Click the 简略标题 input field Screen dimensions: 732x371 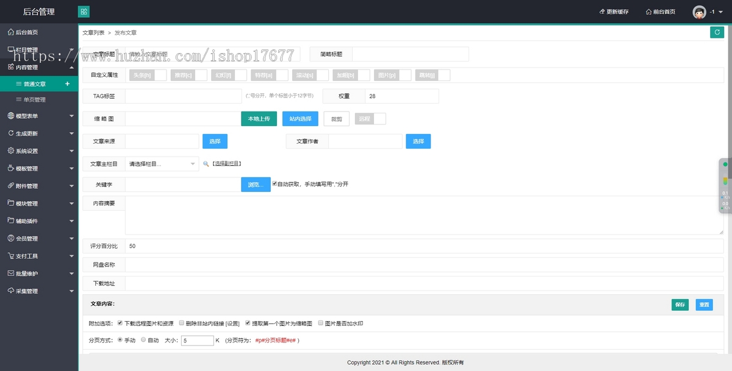coord(411,54)
